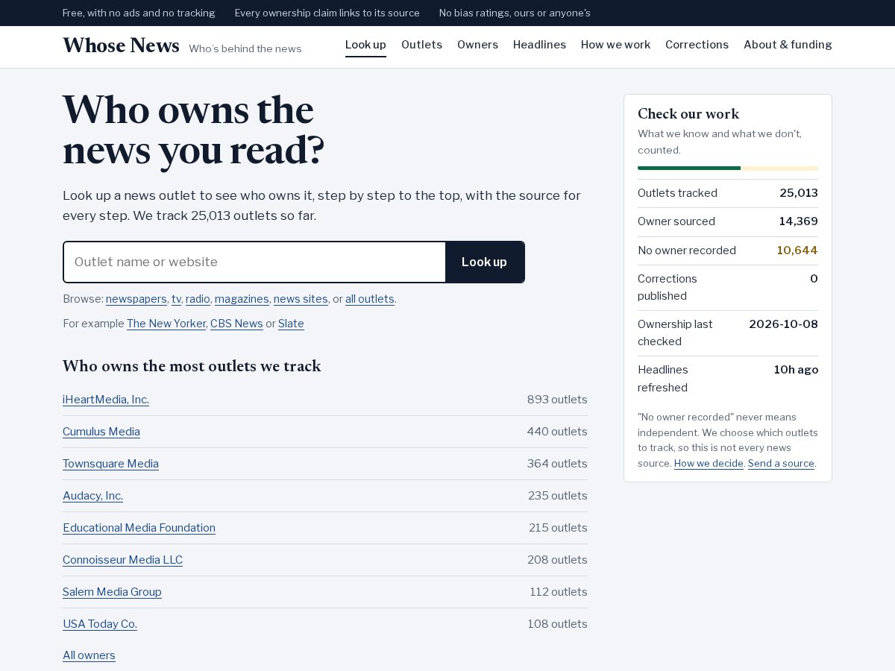Open the Corrections nav item
Viewport: 895px width, 671px height.
click(x=697, y=45)
